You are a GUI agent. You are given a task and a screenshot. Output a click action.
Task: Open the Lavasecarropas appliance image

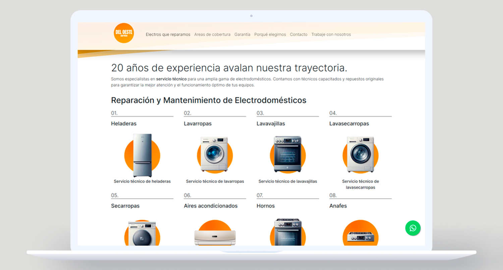360,154
